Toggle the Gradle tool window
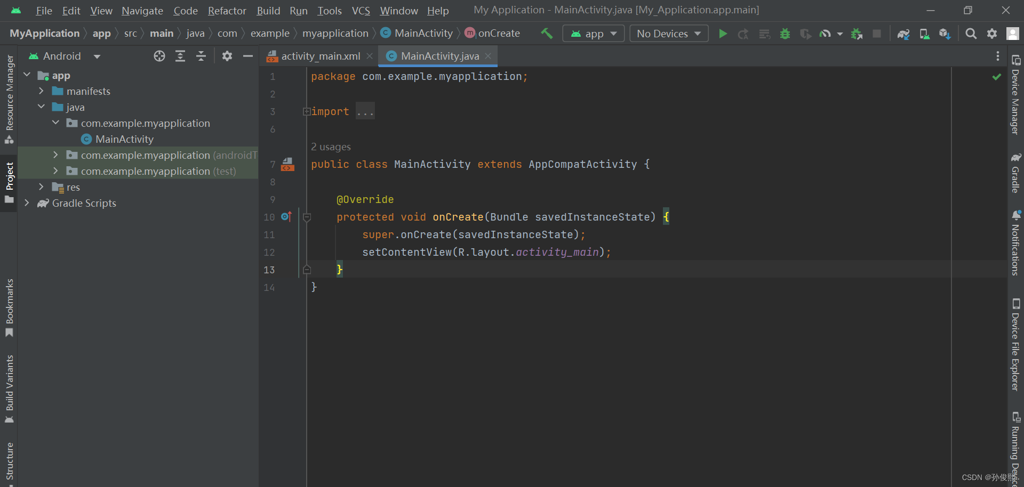This screenshot has width=1024, height=487. [1015, 173]
